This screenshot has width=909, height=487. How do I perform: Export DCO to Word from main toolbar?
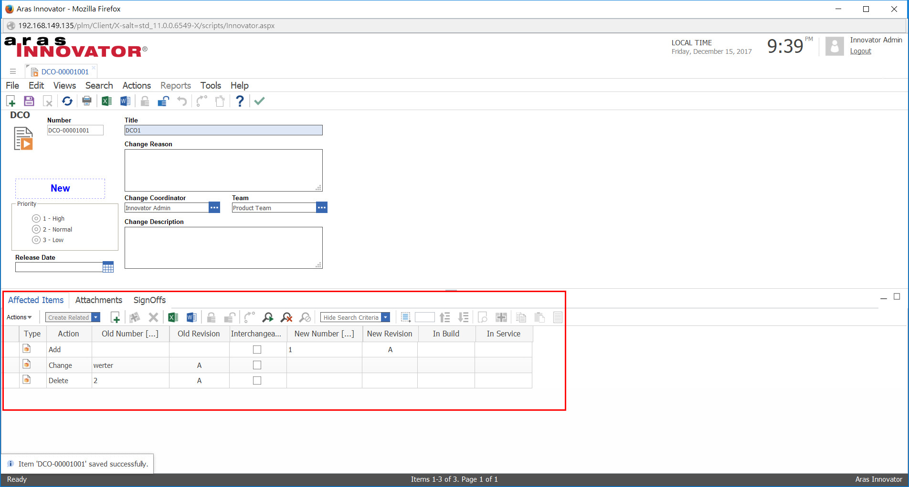pyautogui.click(x=125, y=101)
